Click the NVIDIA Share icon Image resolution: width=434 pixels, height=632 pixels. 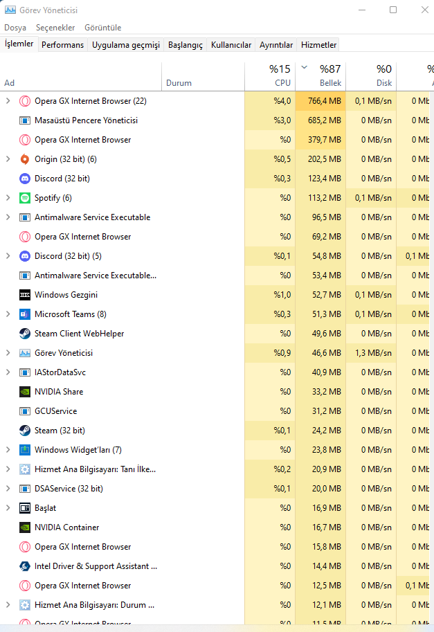click(25, 392)
